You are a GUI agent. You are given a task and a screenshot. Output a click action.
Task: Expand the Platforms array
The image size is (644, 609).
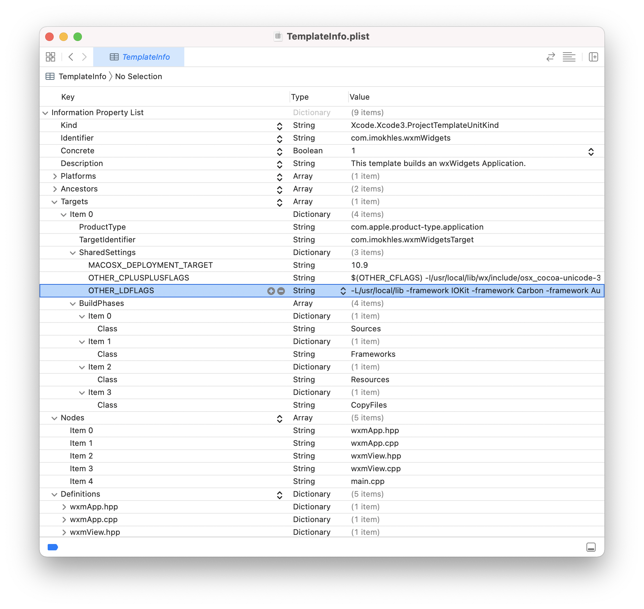coord(55,176)
